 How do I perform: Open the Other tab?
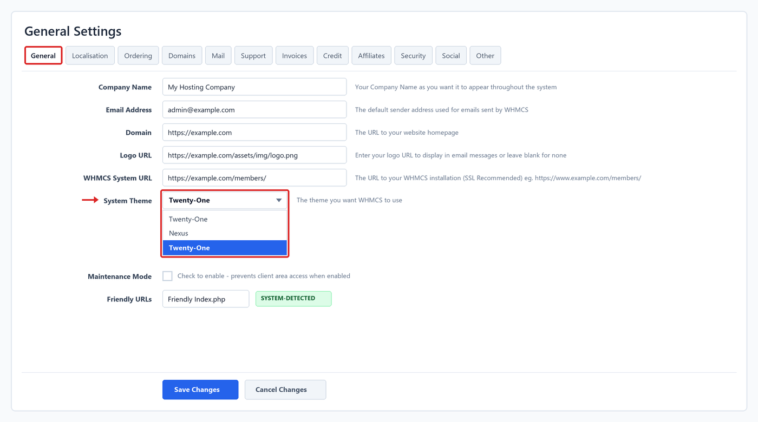pyautogui.click(x=485, y=56)
